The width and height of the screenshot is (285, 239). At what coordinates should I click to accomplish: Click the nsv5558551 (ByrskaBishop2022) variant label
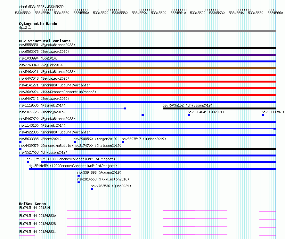[47, 45]
